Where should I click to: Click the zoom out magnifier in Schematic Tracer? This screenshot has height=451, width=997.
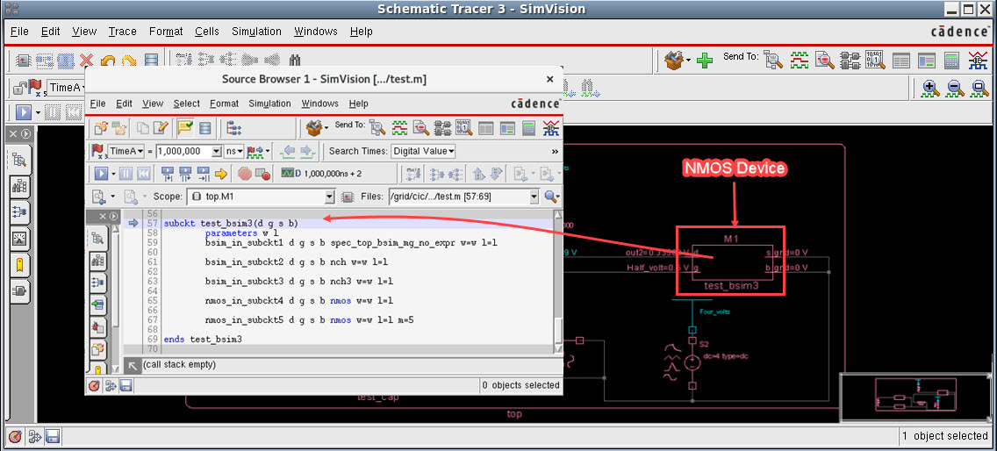[955, 88]
